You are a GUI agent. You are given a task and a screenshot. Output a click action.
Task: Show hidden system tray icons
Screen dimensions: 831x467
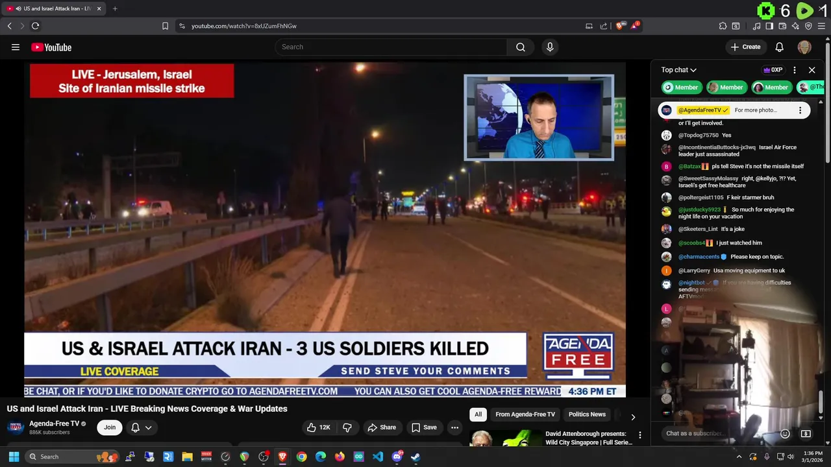[x=739, y=457]
